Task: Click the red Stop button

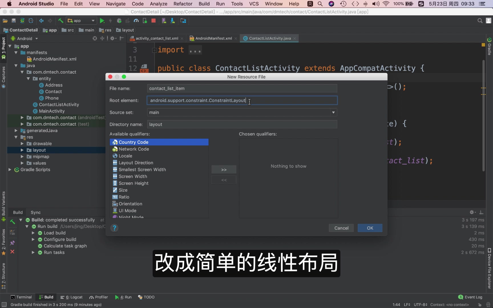Action: click(x=153, y=21)
